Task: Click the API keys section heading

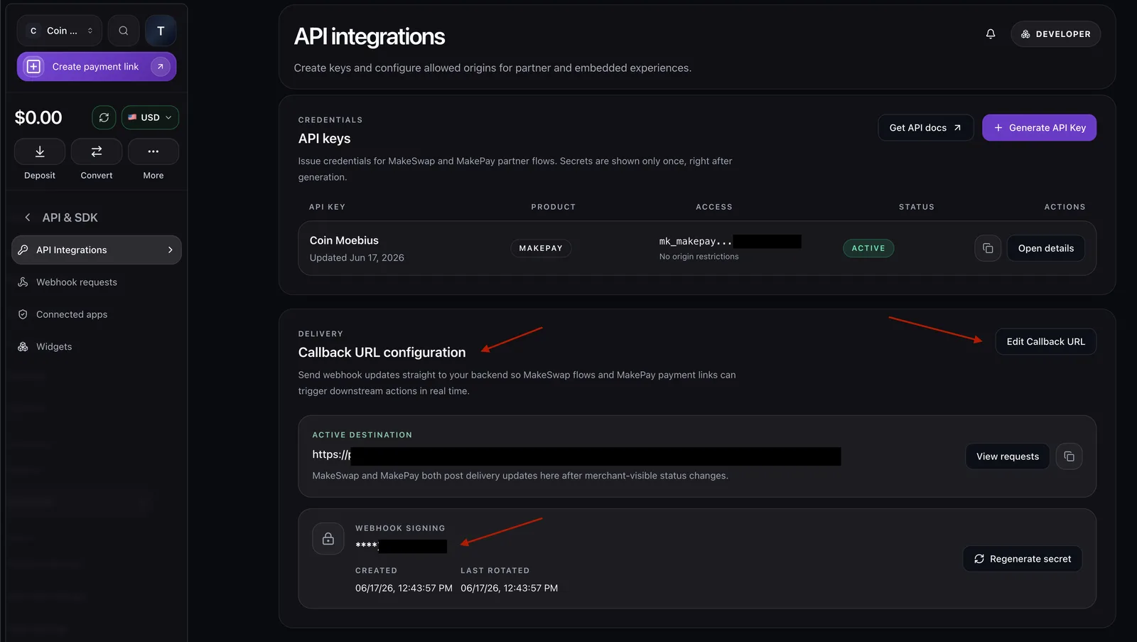Action: coord(325,139)
